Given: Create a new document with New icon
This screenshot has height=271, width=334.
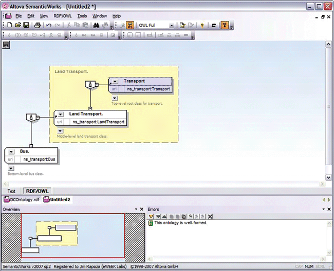Looking at the screenshot, I should (9, 25).
